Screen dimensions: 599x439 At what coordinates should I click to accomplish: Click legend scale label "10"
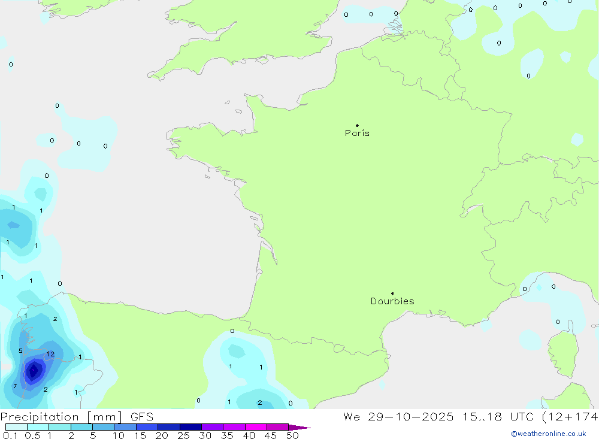118,435
